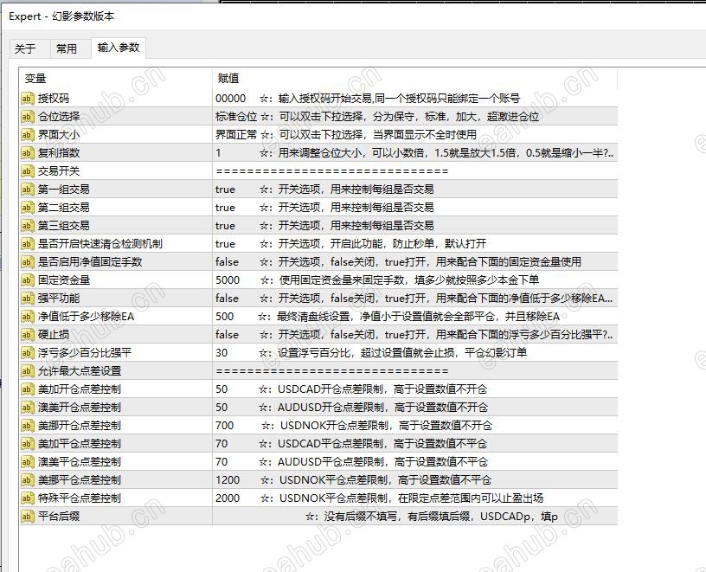
Task: Select the 澳美平仓点差控制 value 70
Action: (x=221, y=461)
